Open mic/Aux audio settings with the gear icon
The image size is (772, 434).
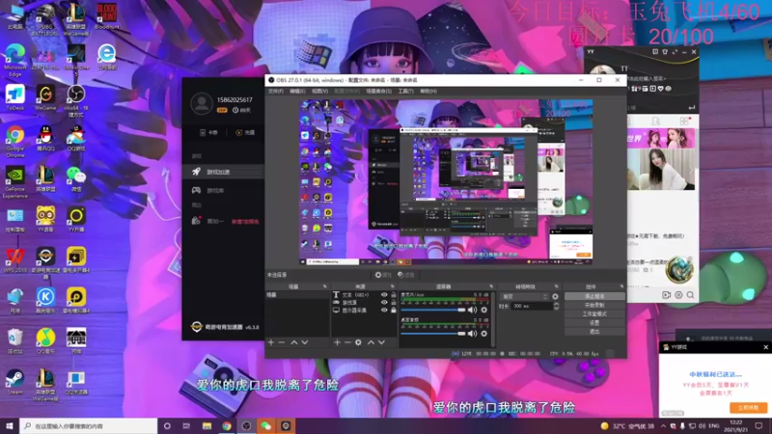pos(484,310)
